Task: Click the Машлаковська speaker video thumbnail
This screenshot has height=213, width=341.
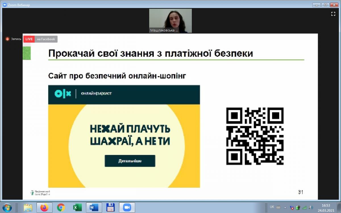Action: (x=170, y=21)
